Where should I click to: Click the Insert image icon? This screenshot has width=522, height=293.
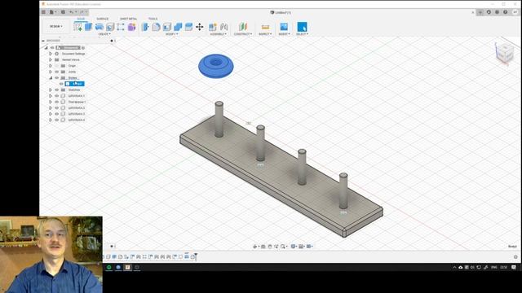pyautogui.click(x=284, y=27)
